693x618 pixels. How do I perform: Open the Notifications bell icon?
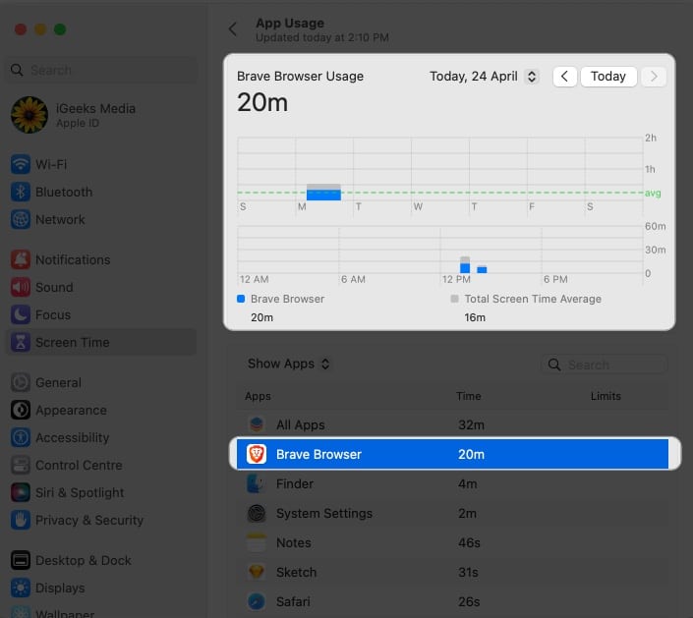tap(21, 259)
